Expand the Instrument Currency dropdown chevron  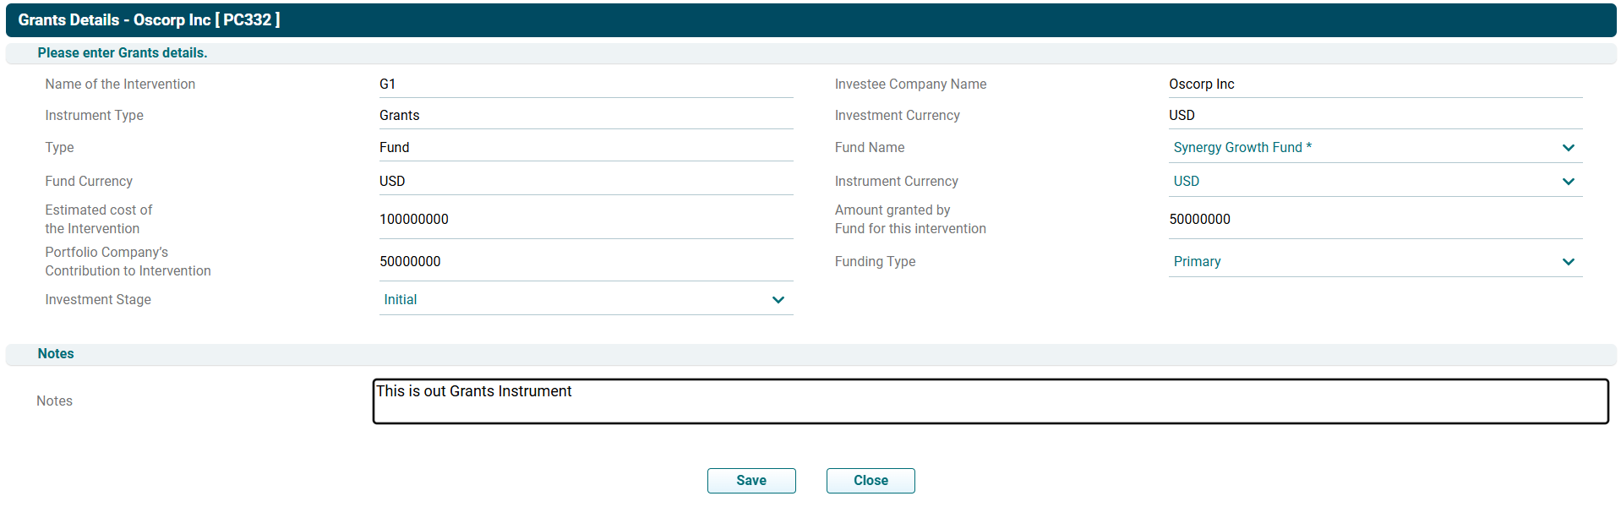click(x=1568, y=182)
